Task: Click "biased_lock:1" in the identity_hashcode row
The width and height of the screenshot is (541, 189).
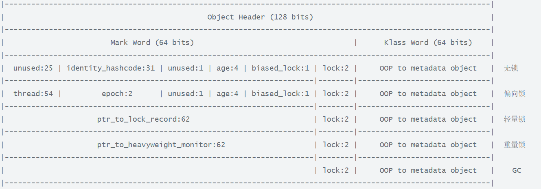Action: pos(280,68)
